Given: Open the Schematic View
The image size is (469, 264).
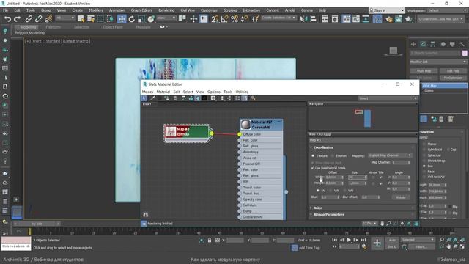Looking at the screenshot, I should (x=366, y=19).
